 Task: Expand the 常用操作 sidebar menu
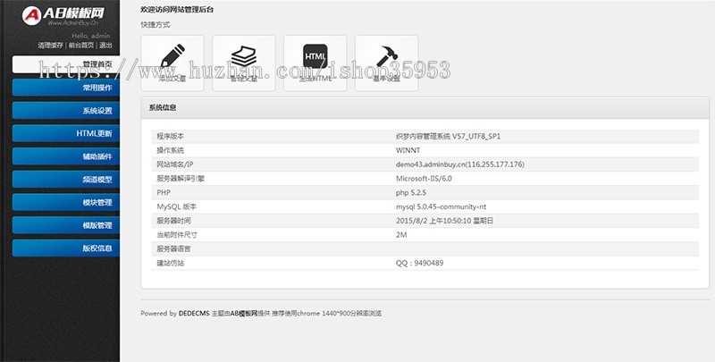point(66,88)
